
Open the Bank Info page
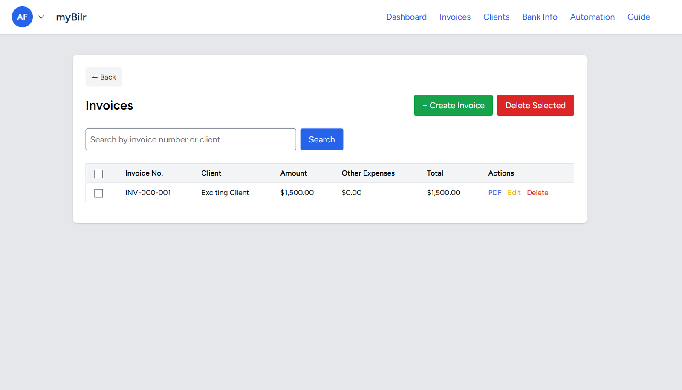click(540, 17)
